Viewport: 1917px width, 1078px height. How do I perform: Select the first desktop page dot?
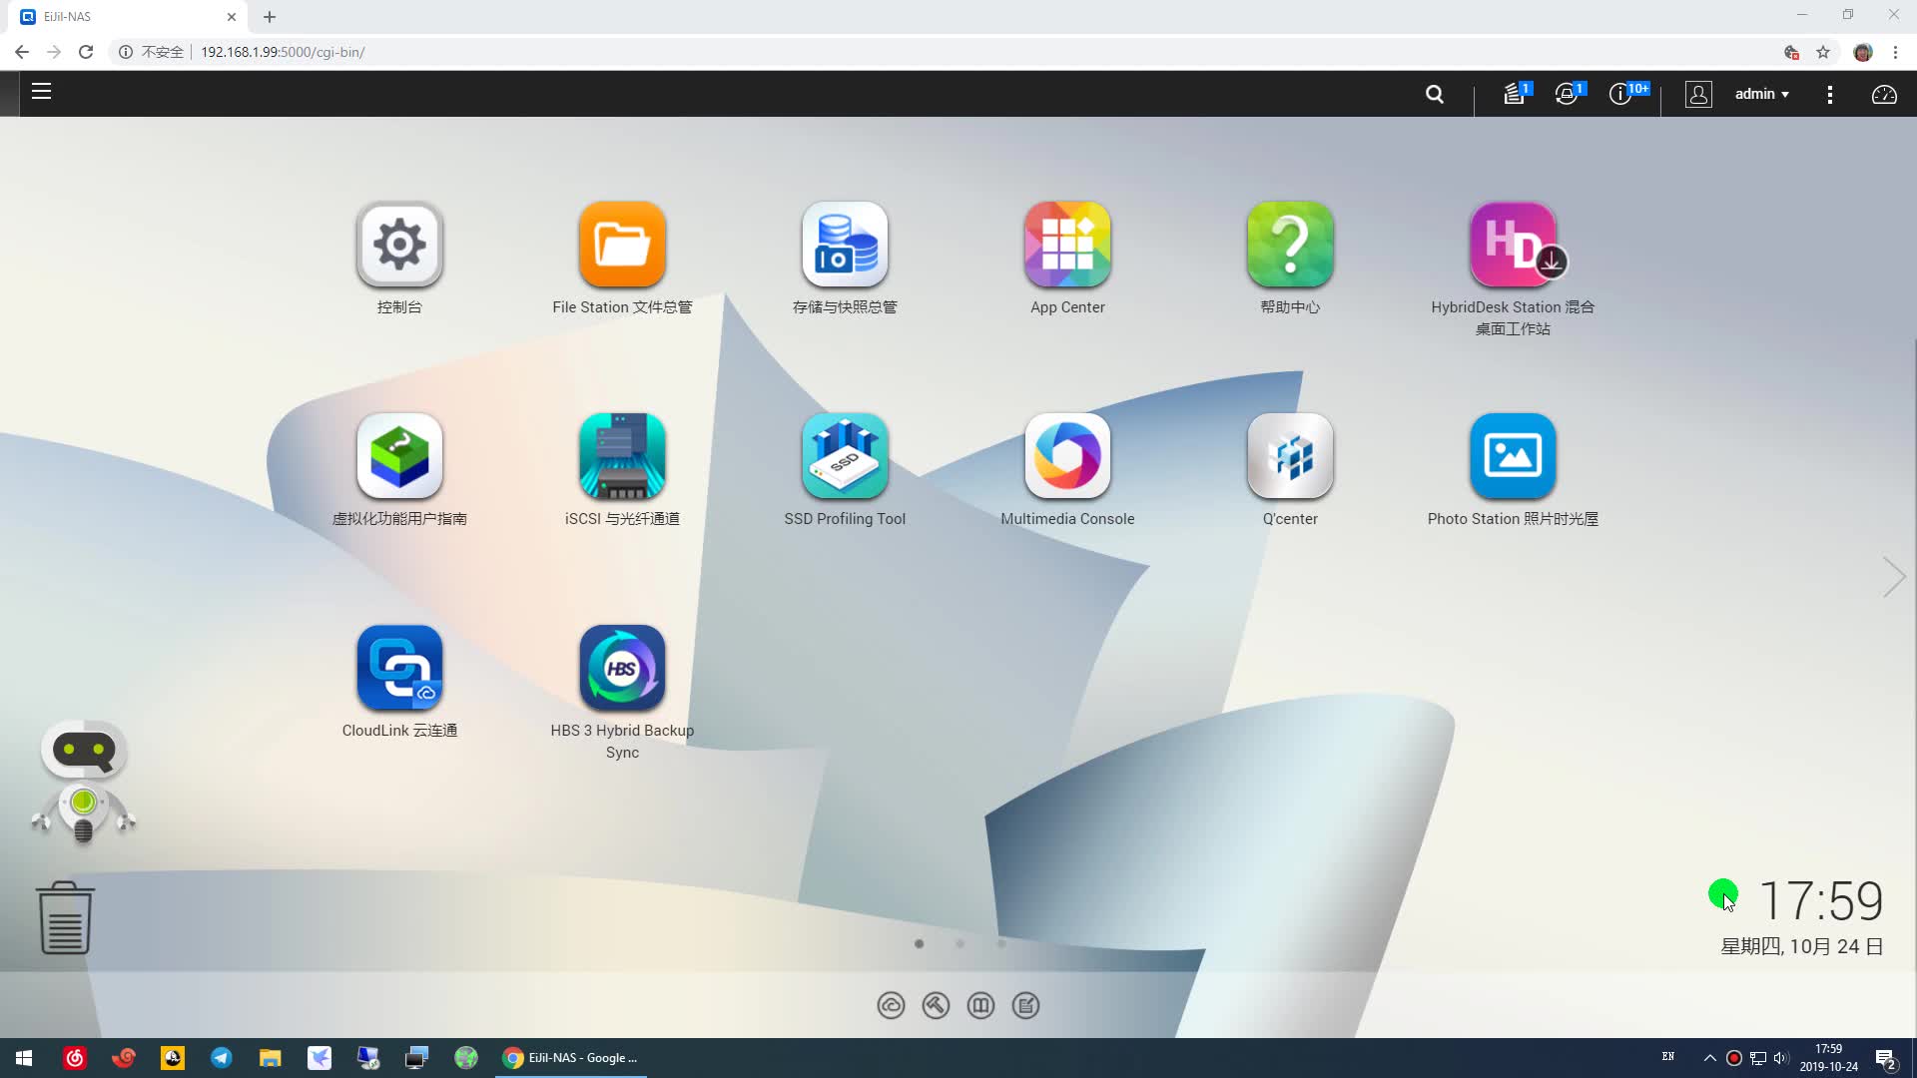[919, 943]
